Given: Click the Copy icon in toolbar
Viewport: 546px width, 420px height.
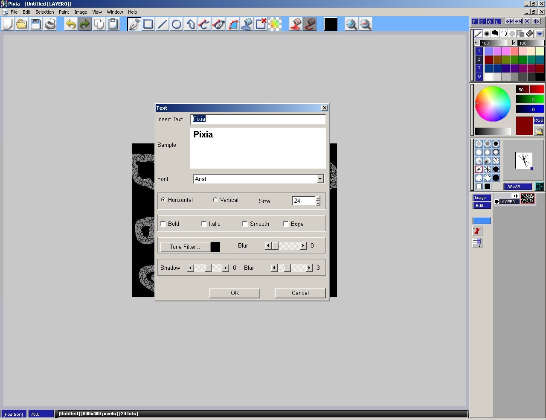Looking at the screenshot, I should point(99,24).
